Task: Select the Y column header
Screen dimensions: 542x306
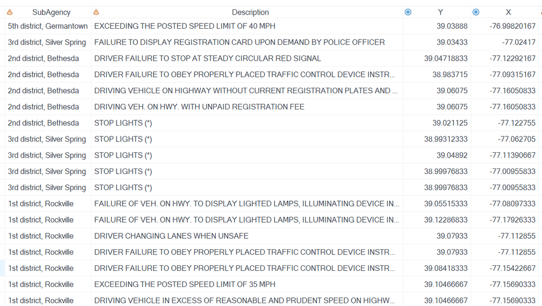Action: 441,12
